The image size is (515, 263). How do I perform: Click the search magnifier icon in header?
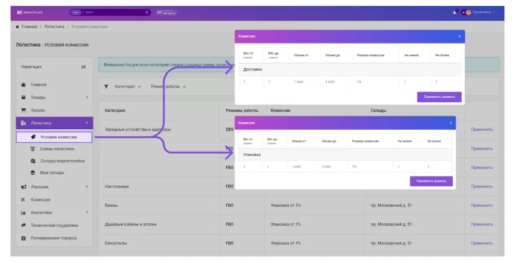(x=147, y=12)
